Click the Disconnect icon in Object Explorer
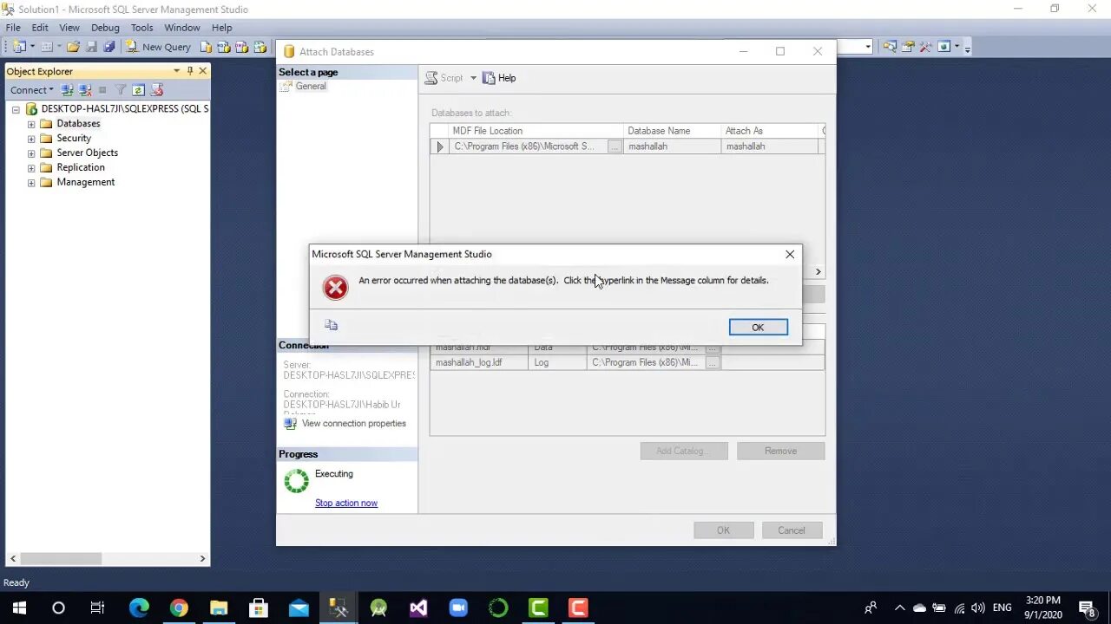 tap(85, 89)
